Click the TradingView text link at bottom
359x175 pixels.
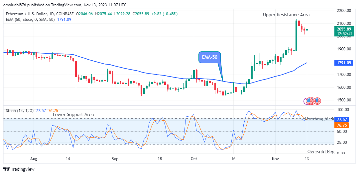coord(23,169)
